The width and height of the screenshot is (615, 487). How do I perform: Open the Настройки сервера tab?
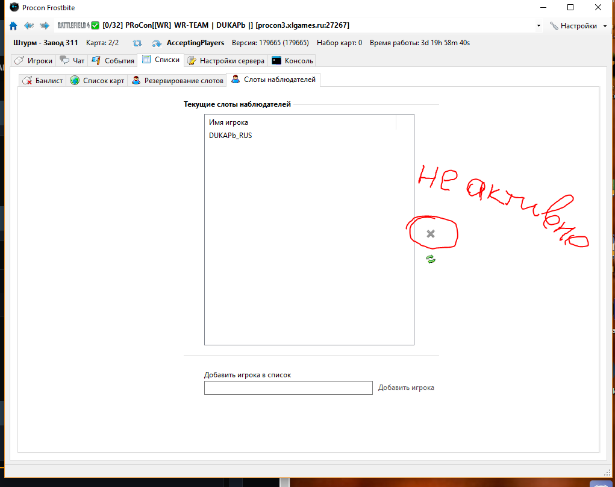coord(226,61)
